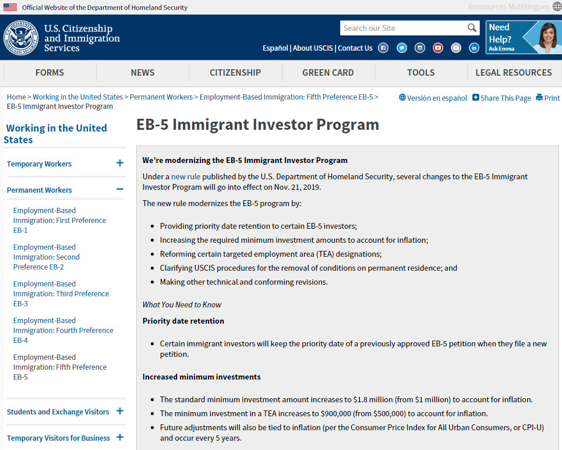Click the multilingual resources globe icon
The height and width of the screenshot is (450, 562).
557,6
